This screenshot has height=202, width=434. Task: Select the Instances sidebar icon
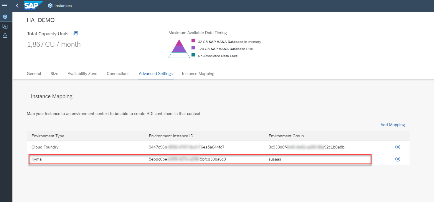point(5,17)
